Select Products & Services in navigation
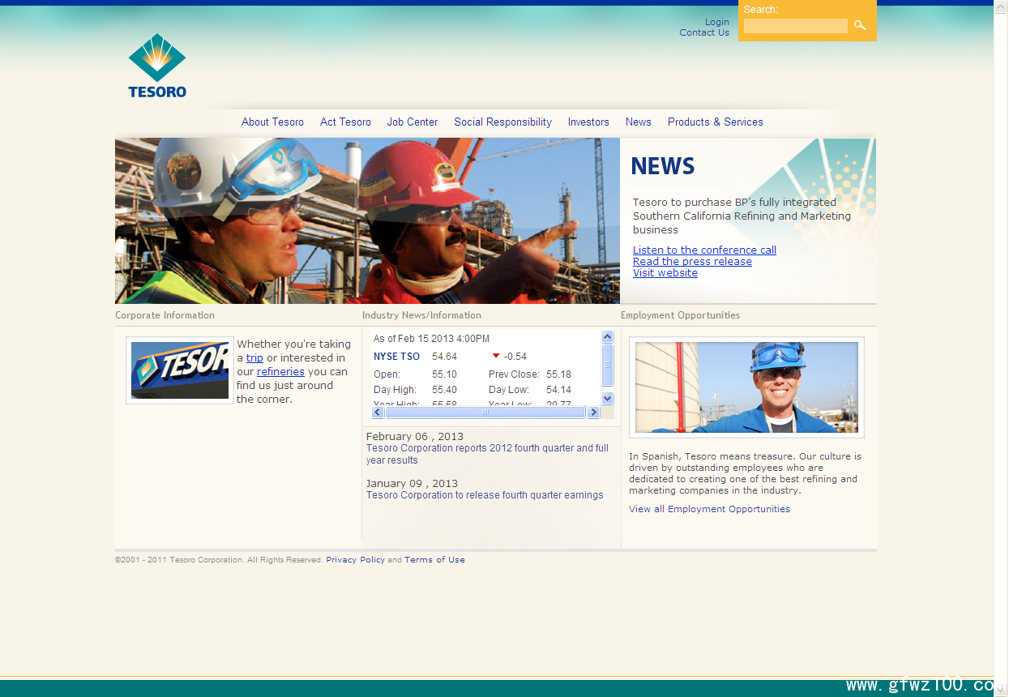Screen dimensions: 1009x697 [715, 122]
